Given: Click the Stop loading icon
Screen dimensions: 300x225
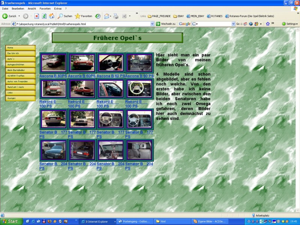Looking at the screenshot, I should pos(37,16).
